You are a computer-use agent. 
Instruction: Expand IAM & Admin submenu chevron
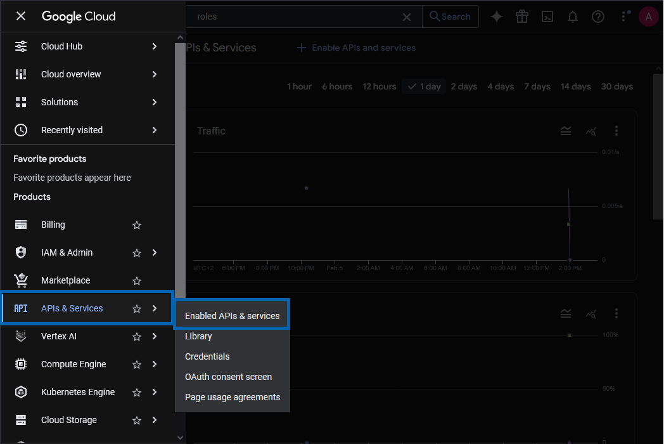(155, 252)
